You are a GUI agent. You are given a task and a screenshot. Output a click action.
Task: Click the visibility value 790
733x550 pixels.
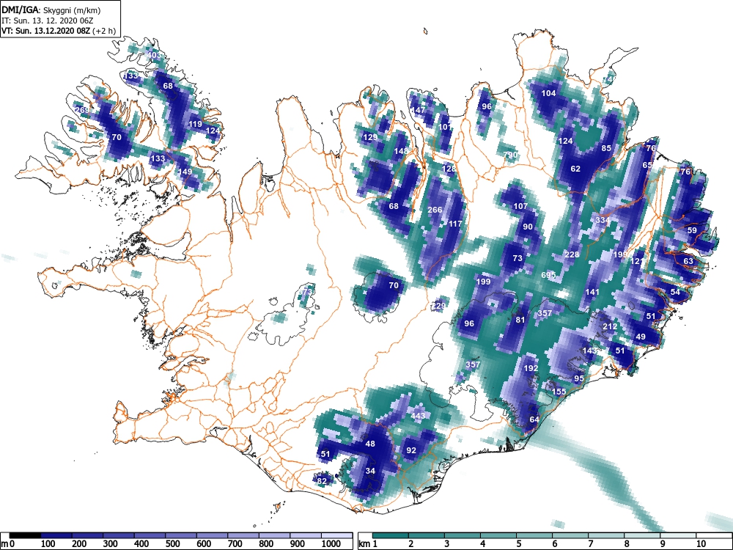[510, 154]
